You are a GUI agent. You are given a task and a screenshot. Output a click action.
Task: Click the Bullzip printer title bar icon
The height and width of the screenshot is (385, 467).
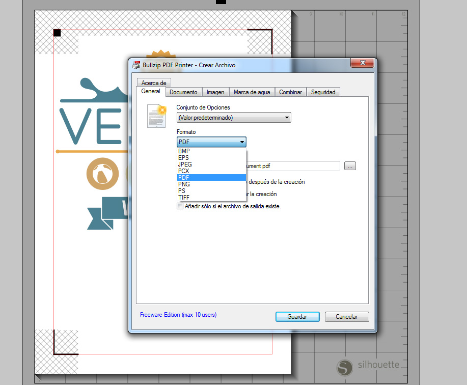[x=136, y=65]
